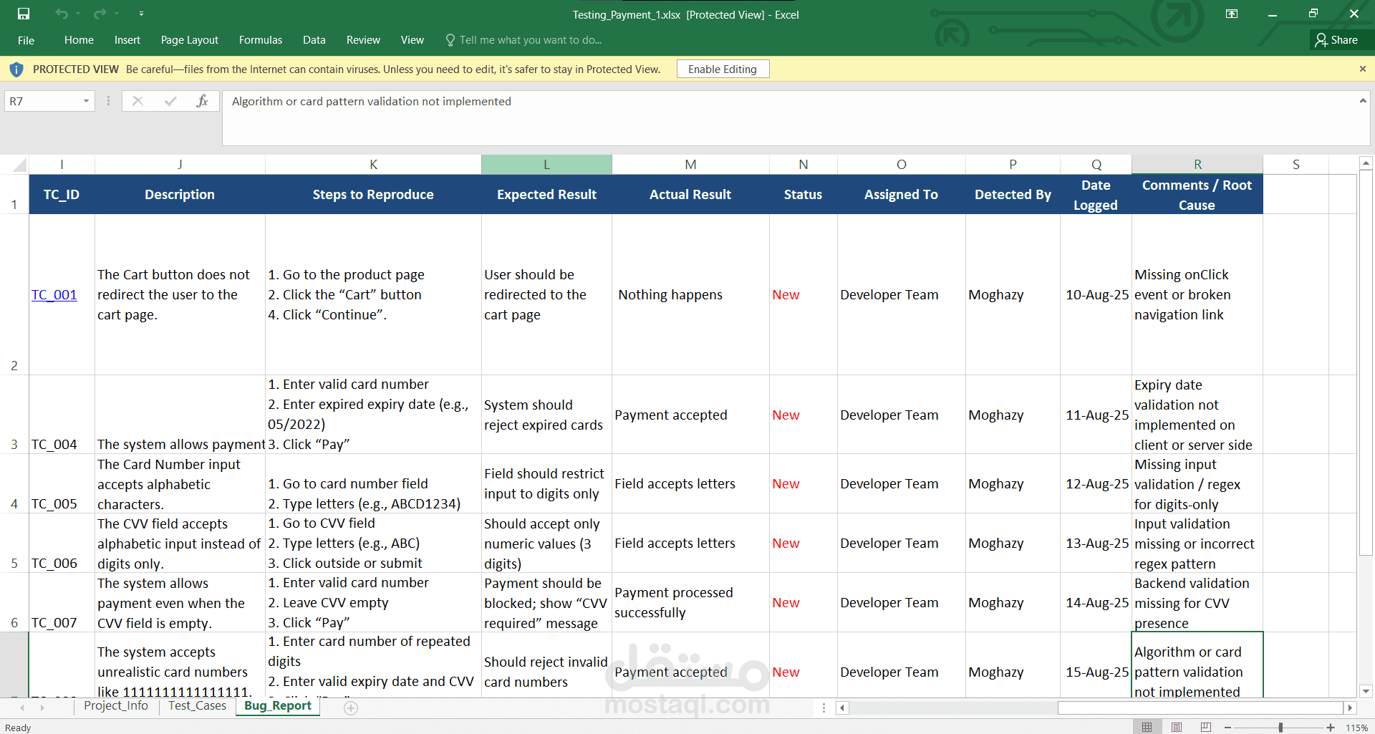Click the Share icon button
The width and height of the screenshot is (1375, 734).
[x=1337, y=40]
